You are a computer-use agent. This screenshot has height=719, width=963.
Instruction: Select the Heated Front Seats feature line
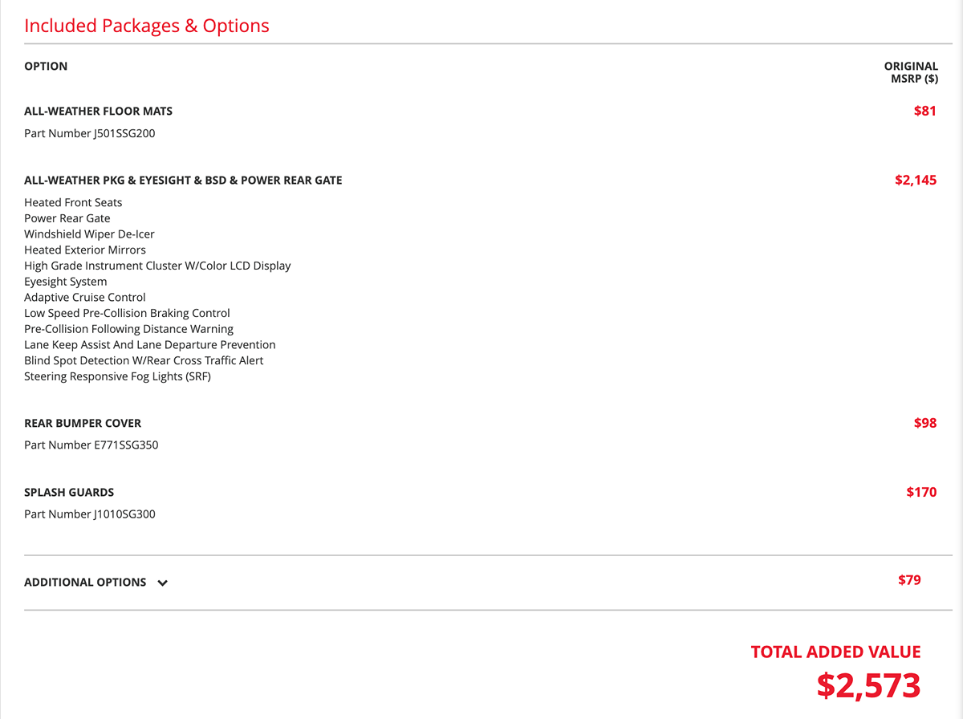pos(73,203)
